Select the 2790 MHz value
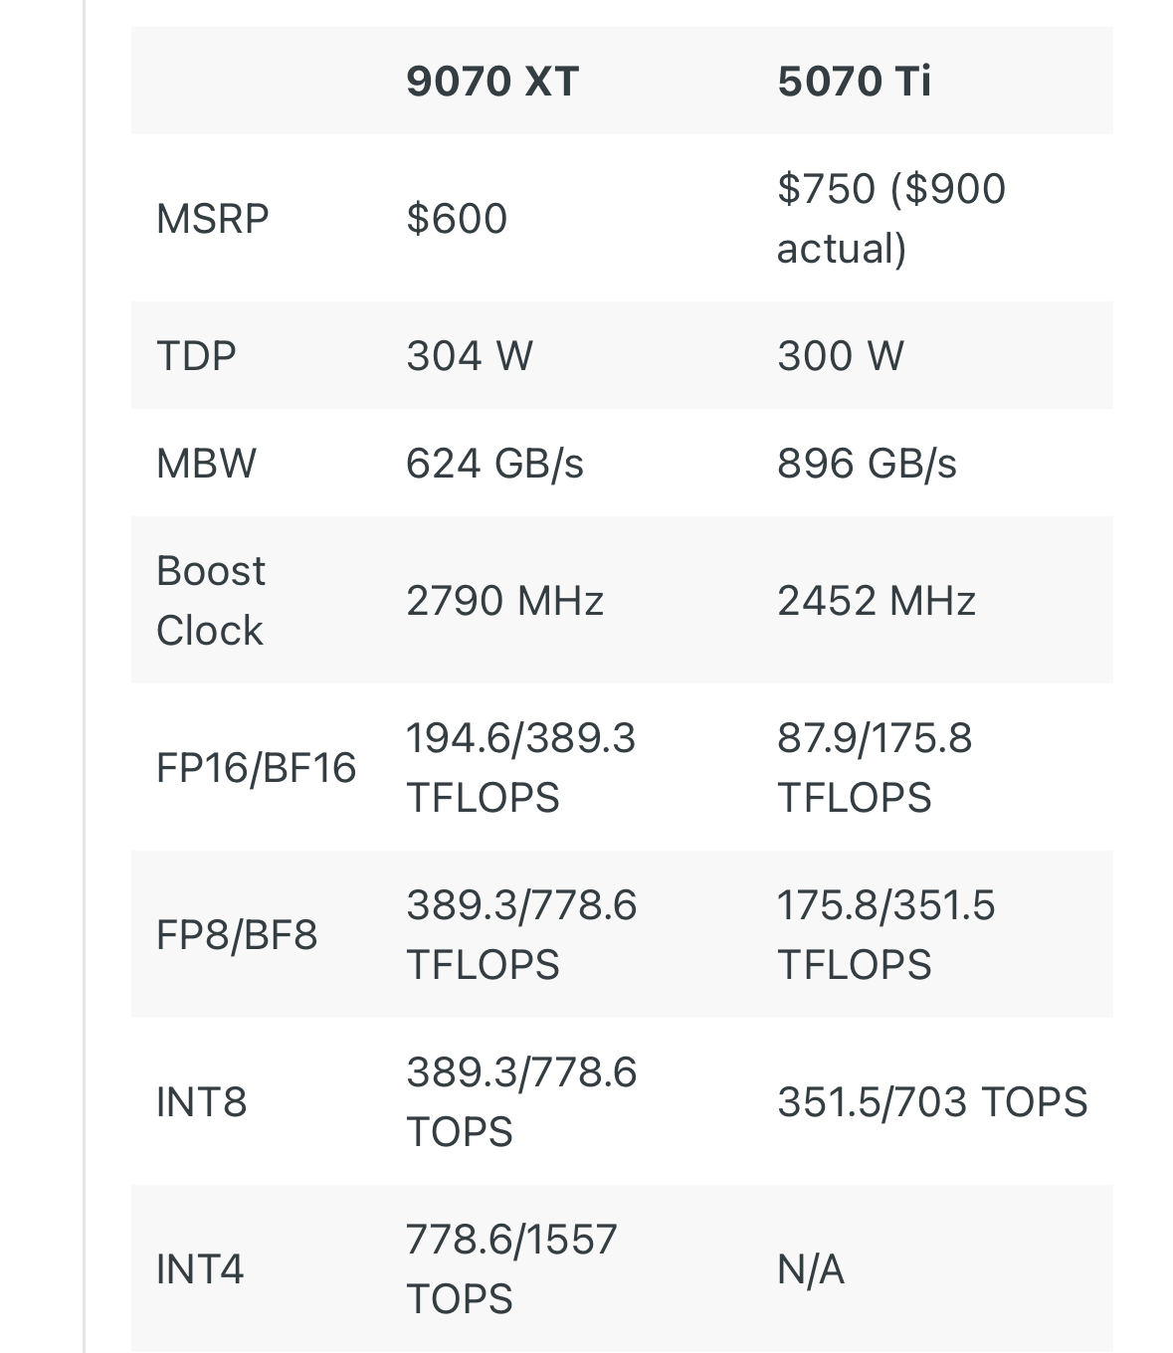Viewport: 1173px width, 1353px height. pyautogui.click(x=504, y=601)
